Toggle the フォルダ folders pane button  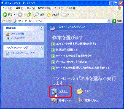coord(53,15)
